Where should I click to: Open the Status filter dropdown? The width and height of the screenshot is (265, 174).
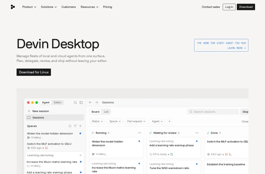[97, 121]
